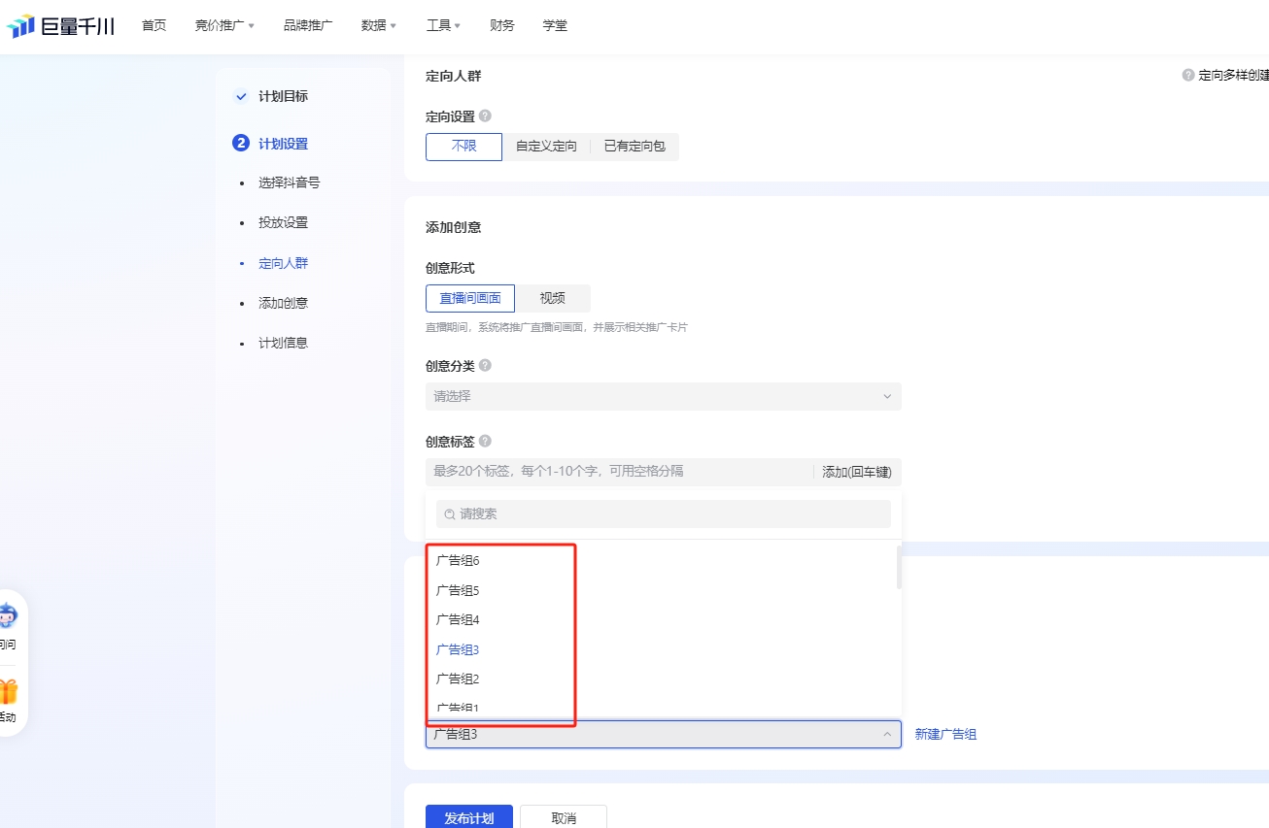Select the 自定义定向 targeting option

(546, 147)
